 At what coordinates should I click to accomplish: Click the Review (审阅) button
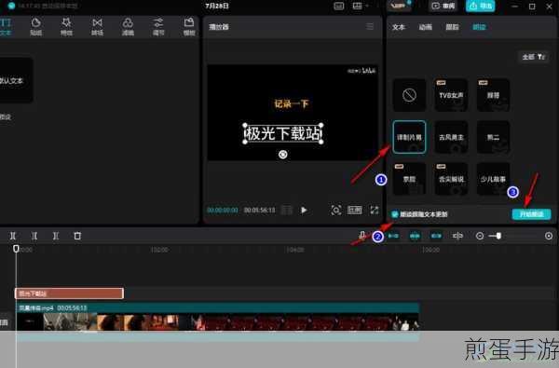443,7
